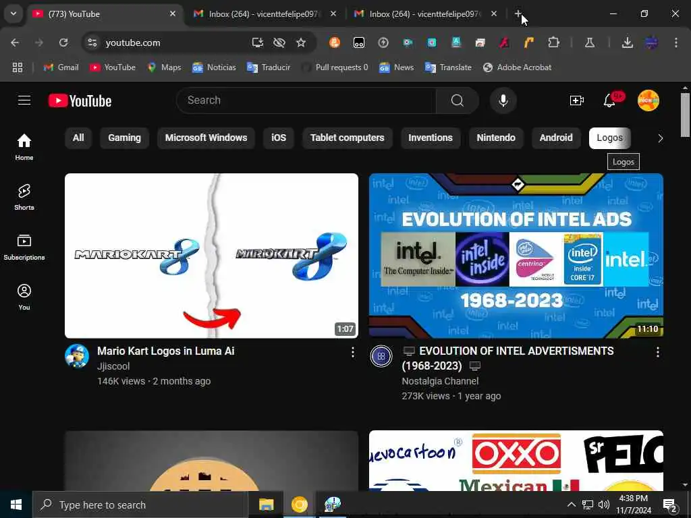Open Traducir bookmark
This screenshot has width=691, height=518.
[x=269, y=67]
